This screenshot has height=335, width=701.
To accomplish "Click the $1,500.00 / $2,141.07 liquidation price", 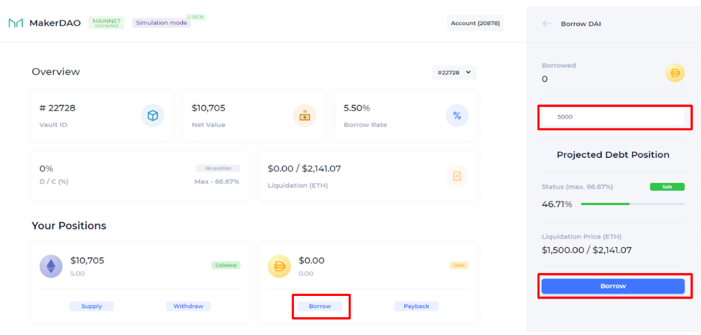I will coord(587,250).
